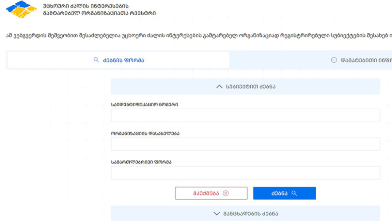The width and height of the screenshot is (392, 221).
Task: Focus the საიდენტიფიკაციო ნომერი input field
Action: pos(245,115)
